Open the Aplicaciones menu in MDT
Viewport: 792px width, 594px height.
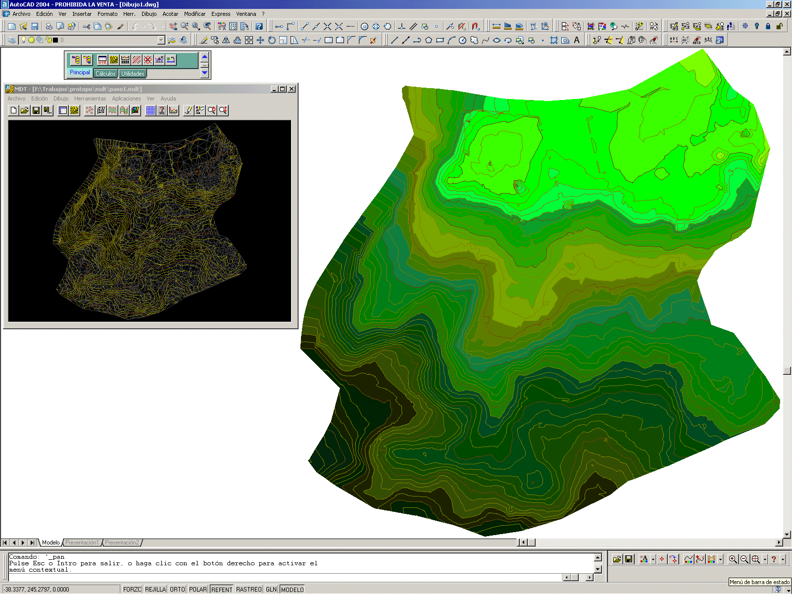pos(126,99)
